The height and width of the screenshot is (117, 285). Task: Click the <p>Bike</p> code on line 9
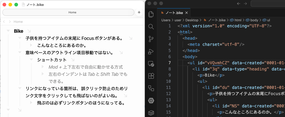click(x=211, y=75)
